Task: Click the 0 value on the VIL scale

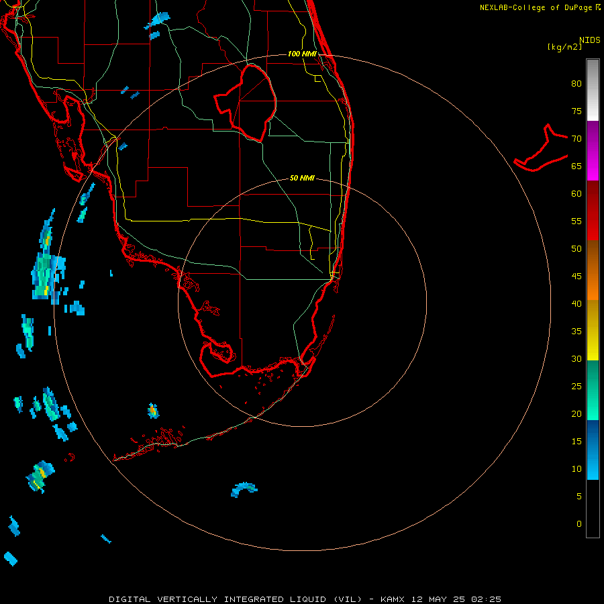Action: tap(579, 524)
